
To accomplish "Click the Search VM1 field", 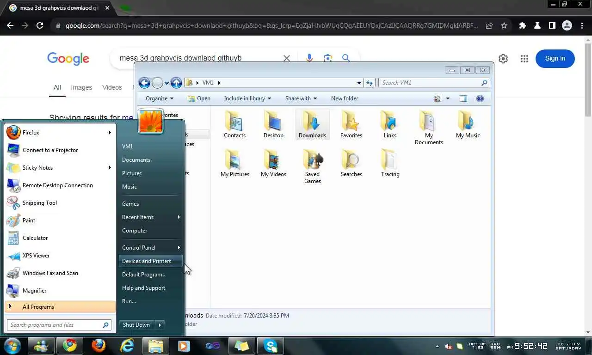I will [x=434, y=83].
